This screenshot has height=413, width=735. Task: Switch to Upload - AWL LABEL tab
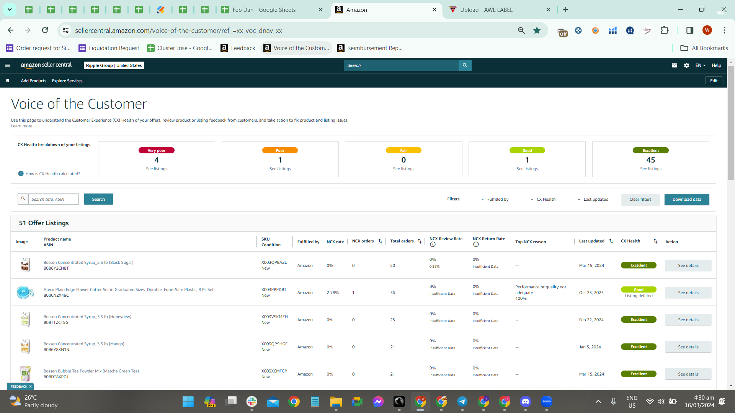(500, 10)
